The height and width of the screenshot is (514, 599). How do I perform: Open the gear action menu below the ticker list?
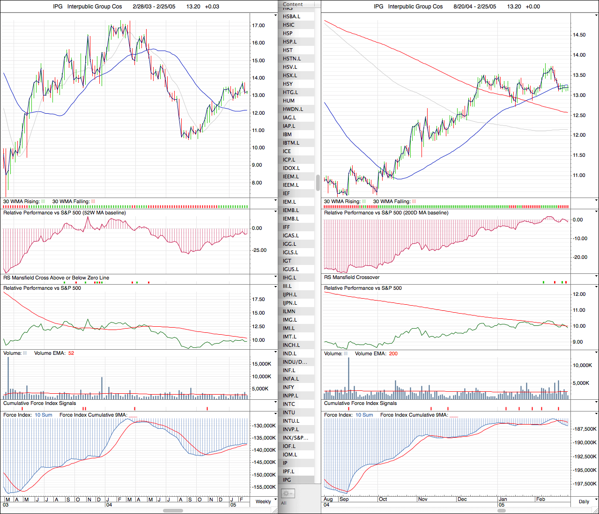point(287,493)
